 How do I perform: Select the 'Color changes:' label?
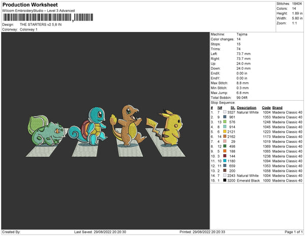(222, 39)
